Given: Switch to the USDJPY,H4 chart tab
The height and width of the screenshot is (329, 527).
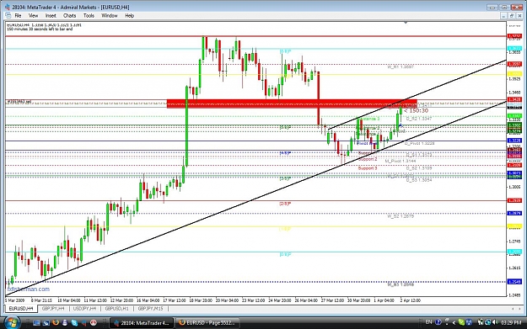Looking at the screenshot, I should pos(84,308).
